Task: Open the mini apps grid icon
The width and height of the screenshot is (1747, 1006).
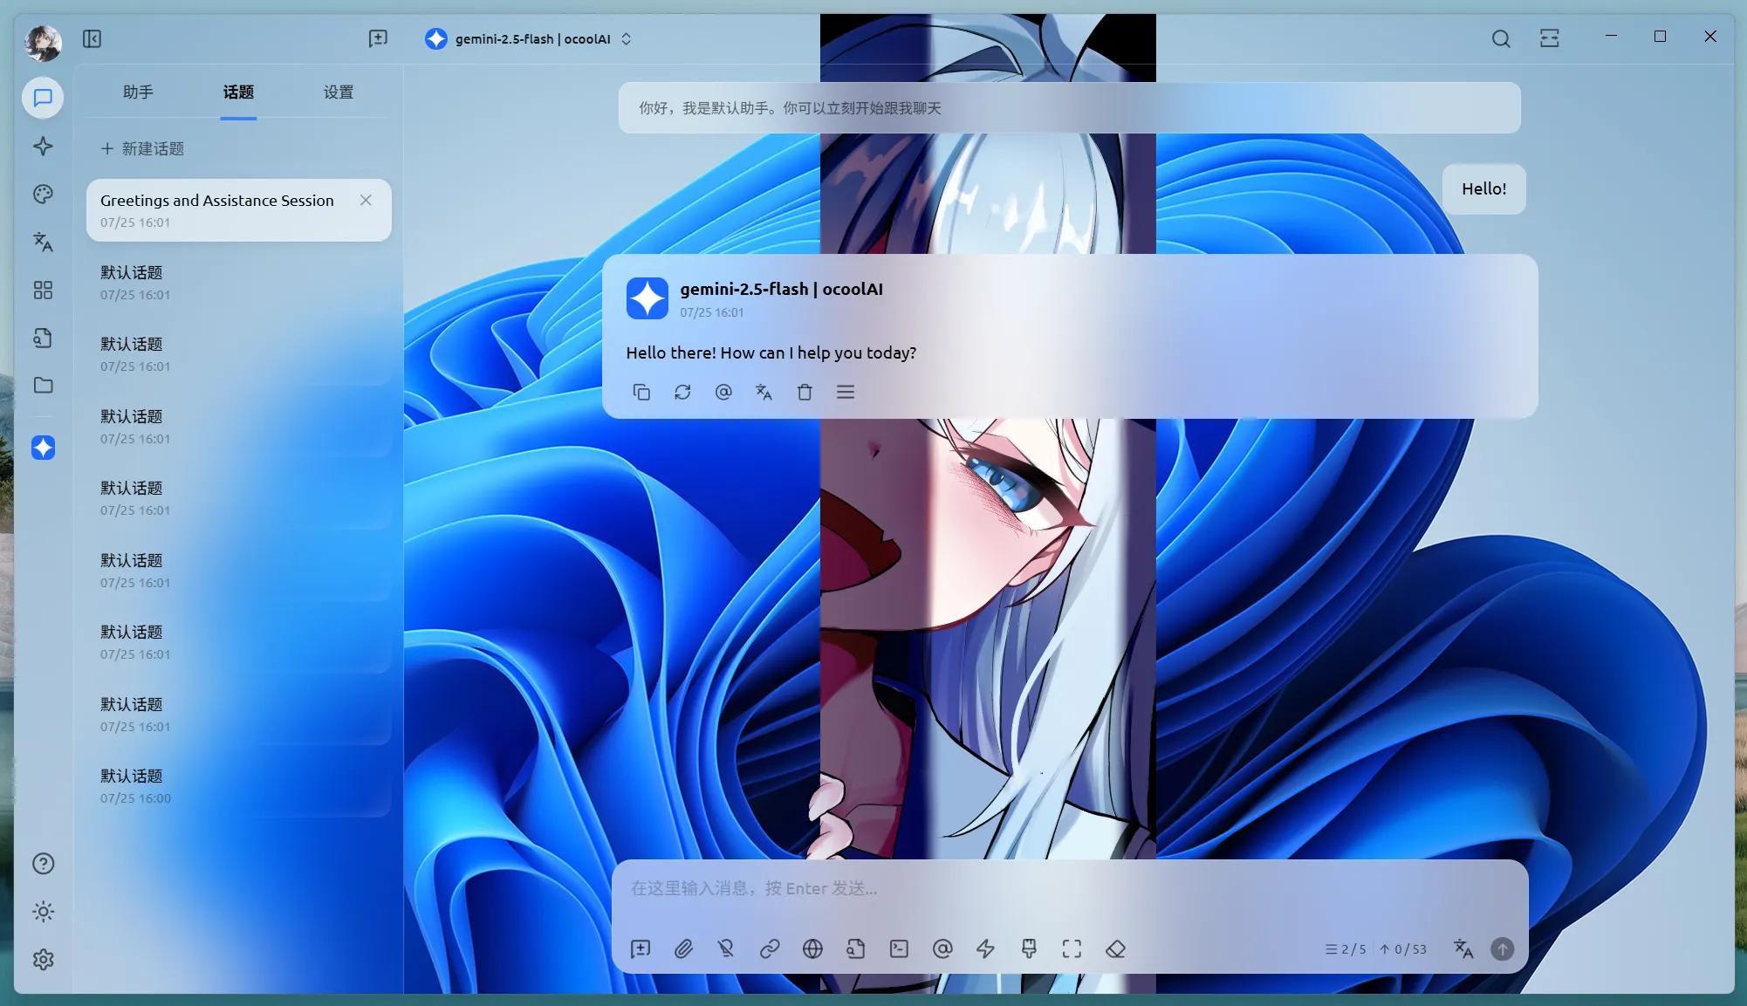Action: [43, 290]
